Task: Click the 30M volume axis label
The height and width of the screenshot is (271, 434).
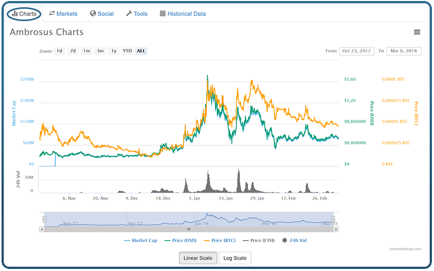Action: point(29,177)
